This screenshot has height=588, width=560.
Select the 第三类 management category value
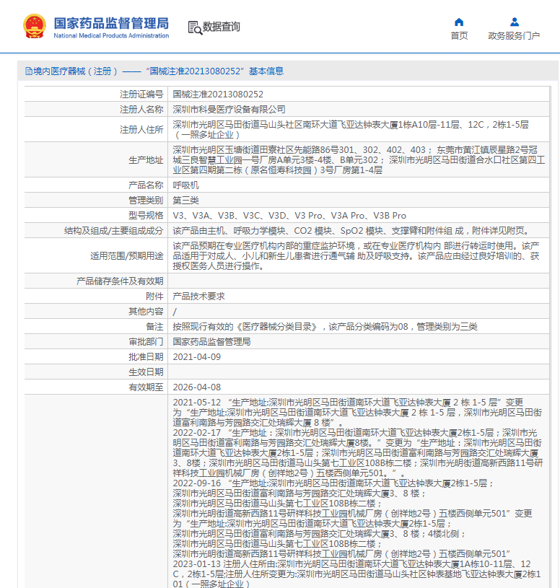185,201
